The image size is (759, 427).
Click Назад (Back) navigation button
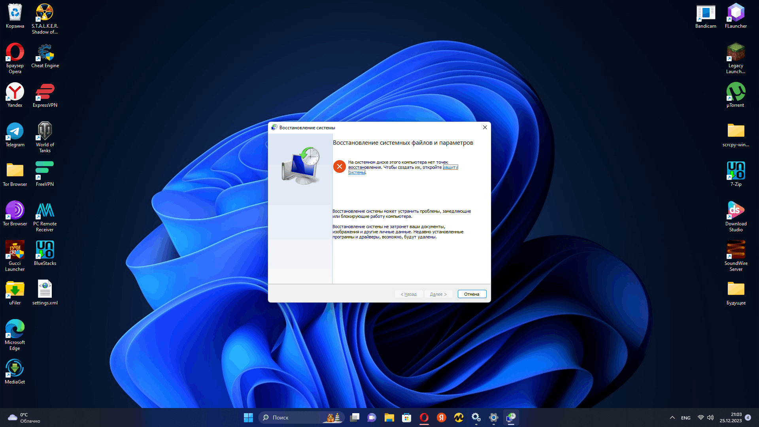[x=408, y=293]
